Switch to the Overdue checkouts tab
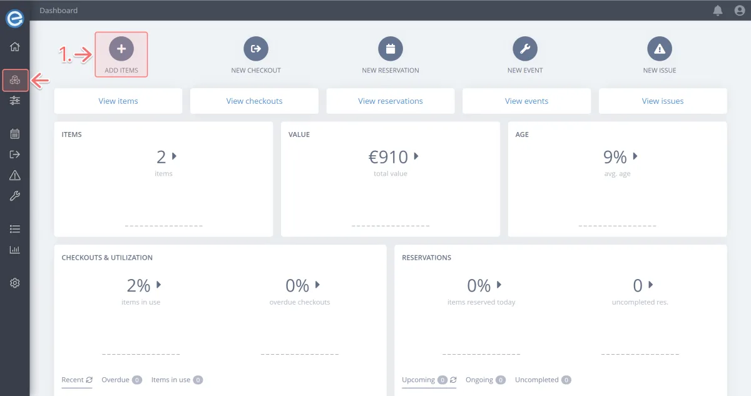751x396 pixels. [x=115, y=380]
